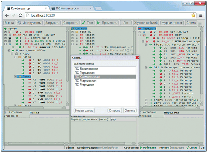Click the icon on the ti_1 ТИ Напряжение row

point(86,47)
